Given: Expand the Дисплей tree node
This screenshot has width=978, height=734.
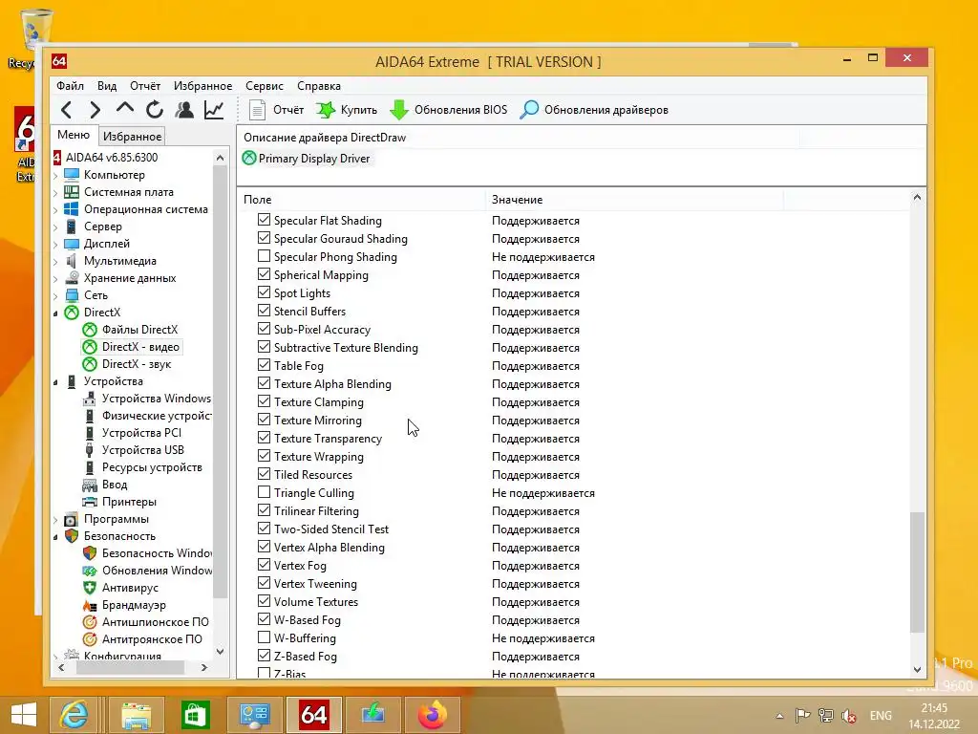Looking at the screenshot, I should click(55, 244).
